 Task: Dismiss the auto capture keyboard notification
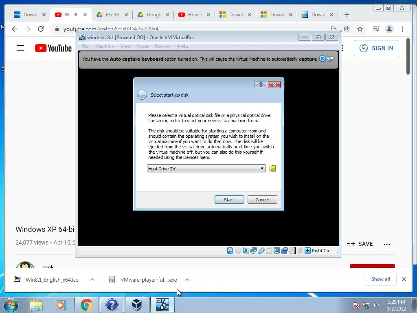322,59
